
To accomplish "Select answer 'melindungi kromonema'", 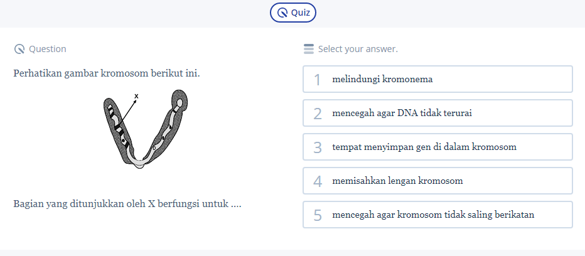I will click(x=382, y=80).
